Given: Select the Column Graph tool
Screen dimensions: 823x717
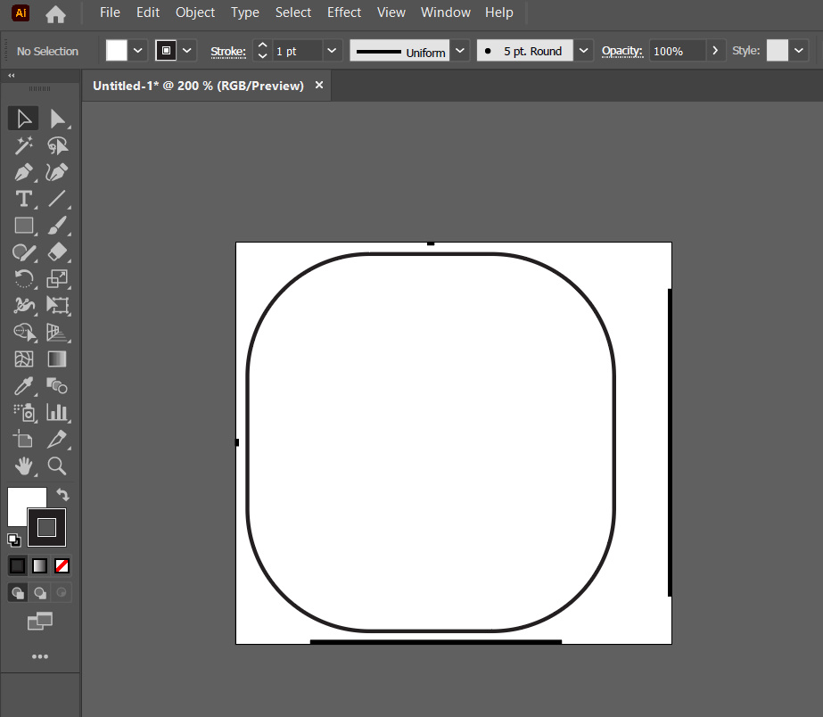Looking at the screenshot, I should click(x=57, y=413).
